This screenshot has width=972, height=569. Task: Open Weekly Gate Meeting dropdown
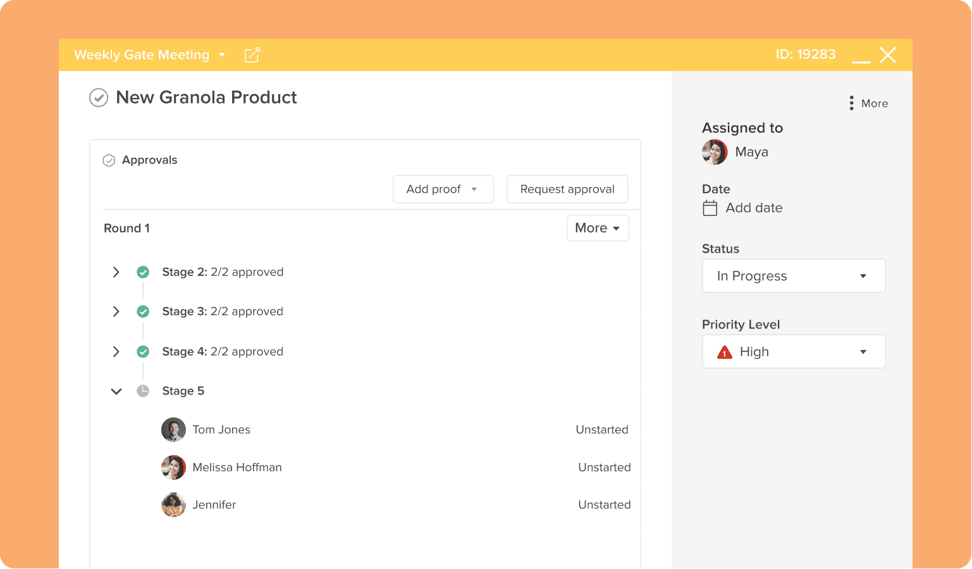coord(150,55)
